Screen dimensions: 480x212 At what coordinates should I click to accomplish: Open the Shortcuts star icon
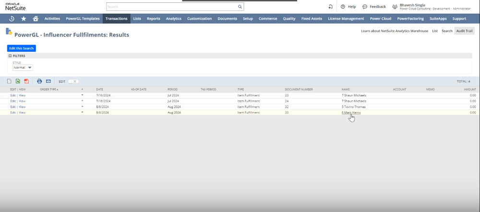point(24,19)
